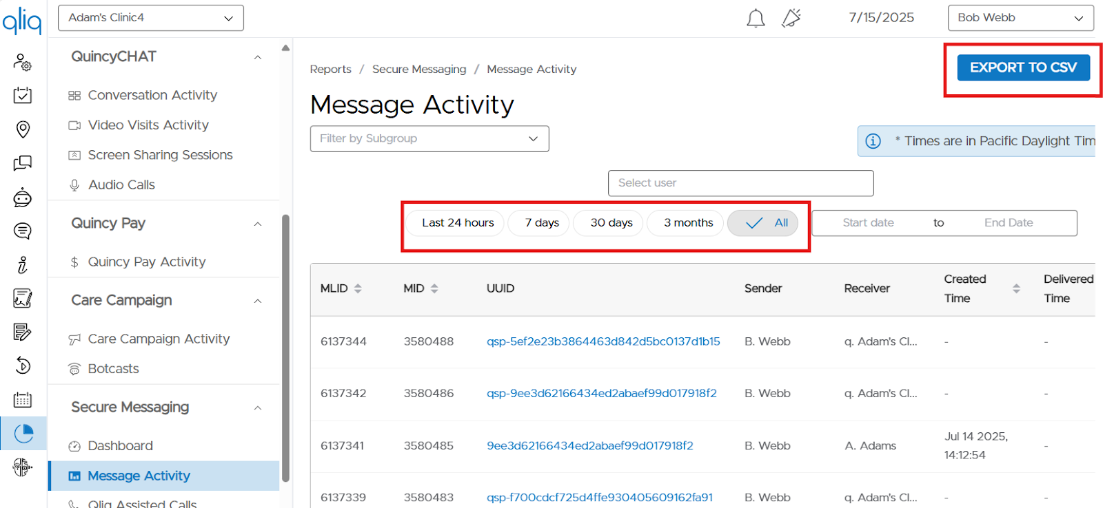
Task: Collapse the Quincy Pay section
Action: [258, 224]
